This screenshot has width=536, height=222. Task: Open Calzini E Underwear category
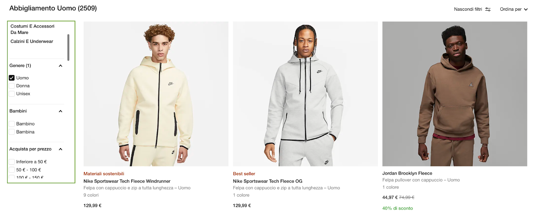(32, 41)
